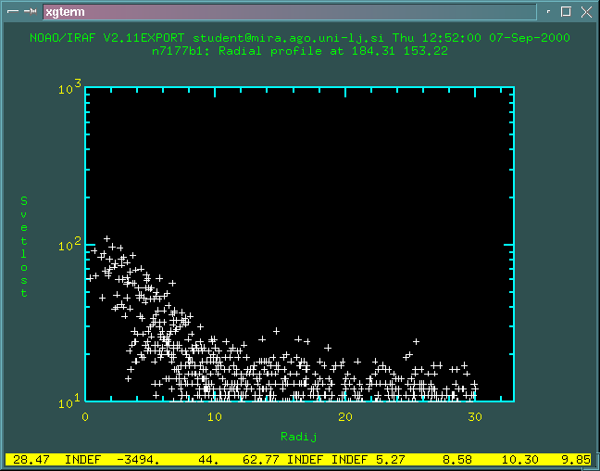Image resolution: width=600 pixels, height=471 pixels.
Task: Click status bar value 5.27
Action: [391, 459]
